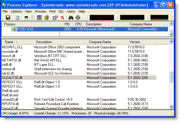Click the red X Kill Process icon
This screenshot has height=122, width=180.
(63, 17)
